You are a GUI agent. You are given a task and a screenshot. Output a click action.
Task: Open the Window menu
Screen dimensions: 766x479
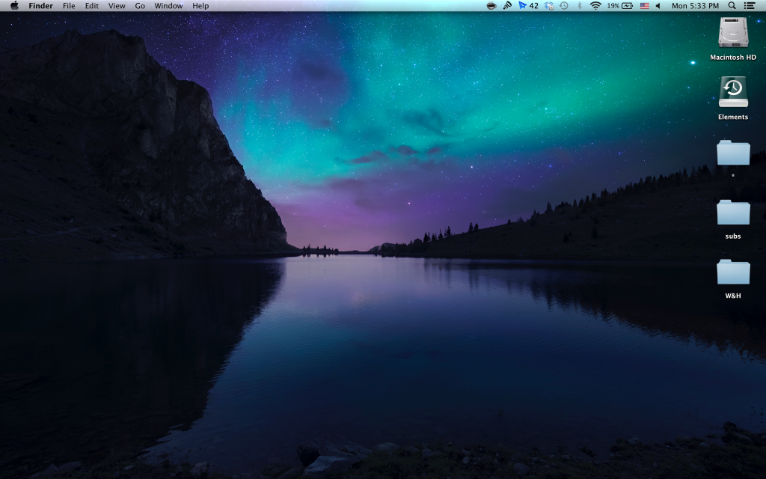tap(168, 6)
